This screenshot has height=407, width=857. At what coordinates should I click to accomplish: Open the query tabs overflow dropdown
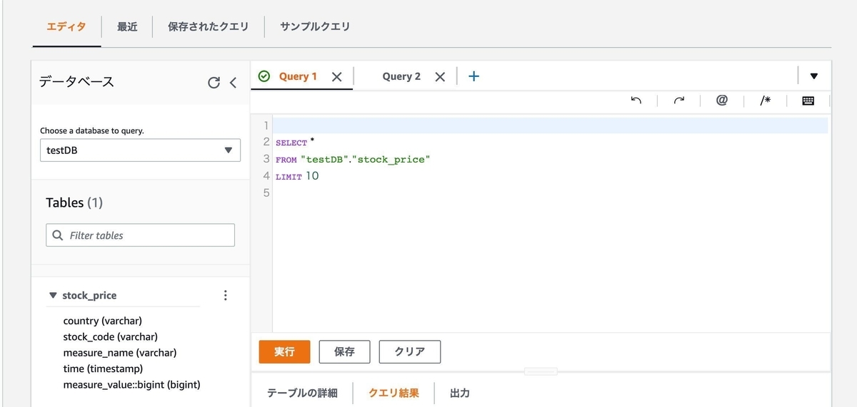(813, 76)
